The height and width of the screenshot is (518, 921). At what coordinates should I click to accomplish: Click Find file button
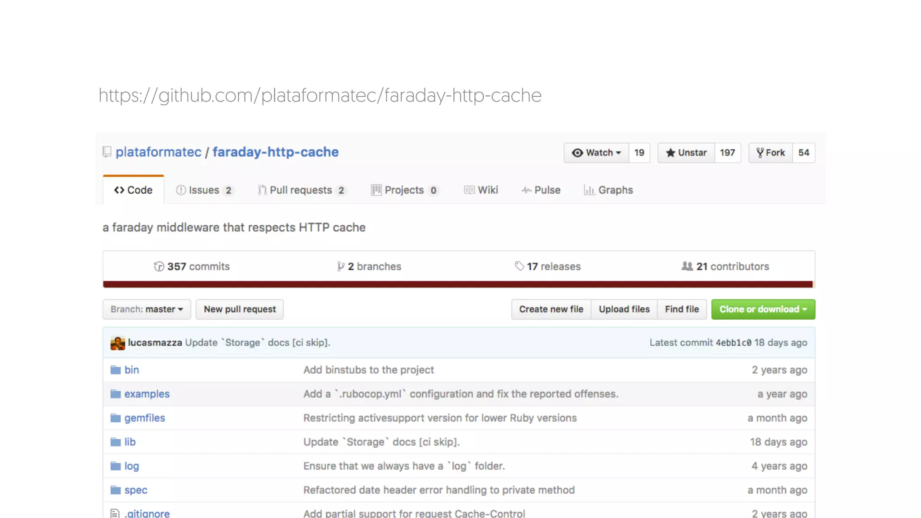click(x=682, y=309)
